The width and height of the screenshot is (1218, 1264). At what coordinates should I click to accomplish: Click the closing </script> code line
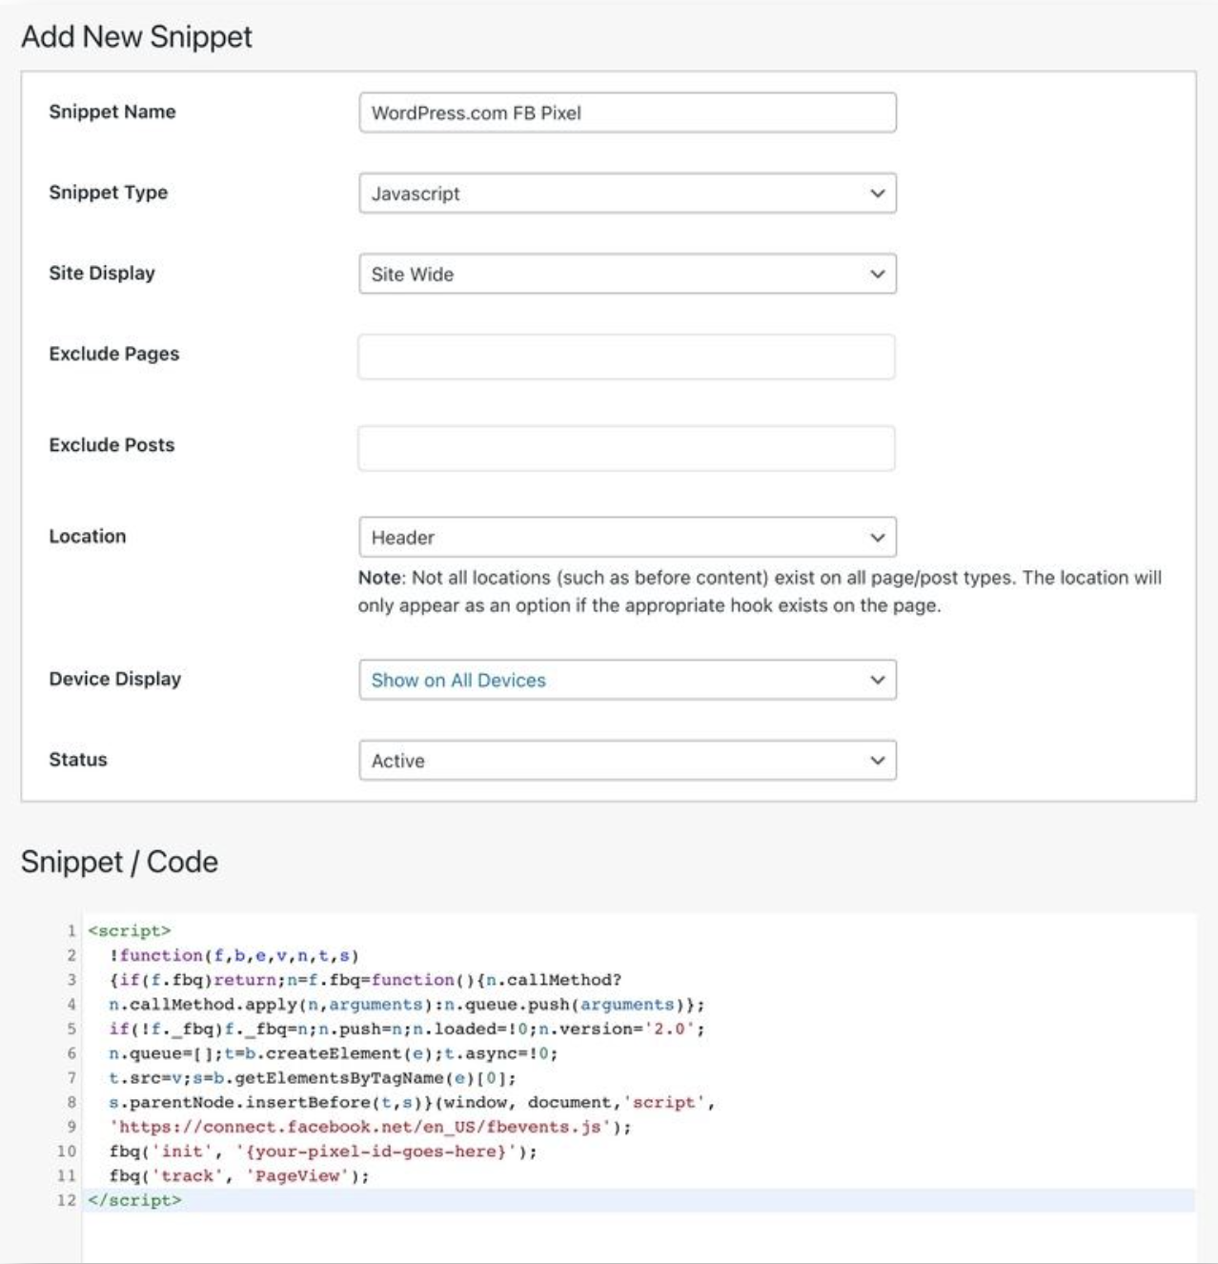click(134, 1200)
